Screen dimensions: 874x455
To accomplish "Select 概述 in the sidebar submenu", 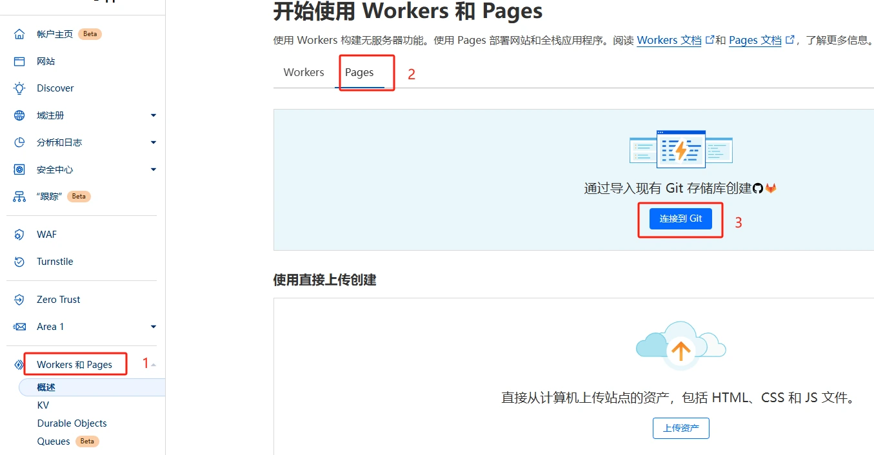I will (92, 387).
